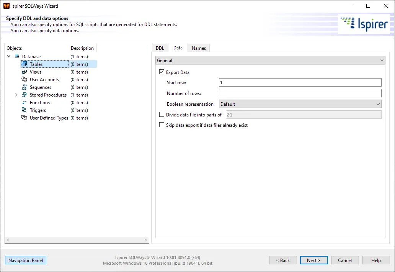Switch to the Names tab
Viewport: 395px width, 272px height.
(199, 48)
